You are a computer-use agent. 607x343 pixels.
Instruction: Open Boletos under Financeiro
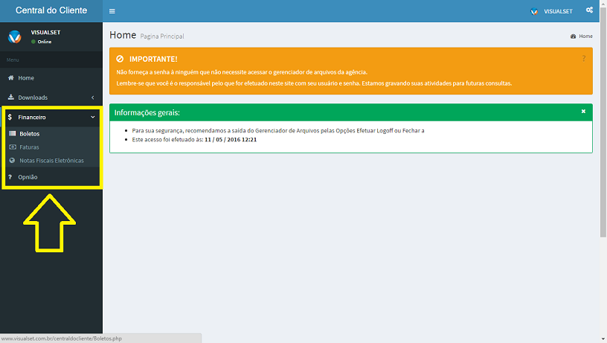point(29,134)
